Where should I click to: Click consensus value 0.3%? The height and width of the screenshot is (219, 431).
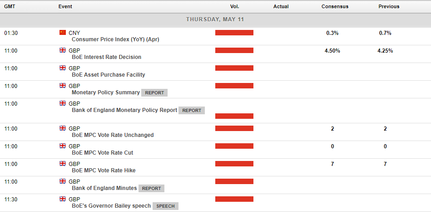coord(332,33)
